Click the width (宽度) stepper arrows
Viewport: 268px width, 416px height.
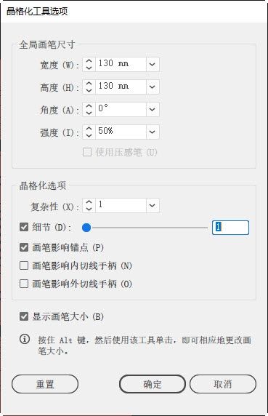tap(89, 64)
